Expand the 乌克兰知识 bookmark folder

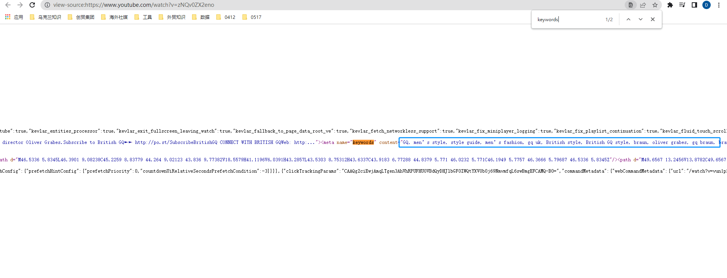pyautogui.click(x=45, y=17)
